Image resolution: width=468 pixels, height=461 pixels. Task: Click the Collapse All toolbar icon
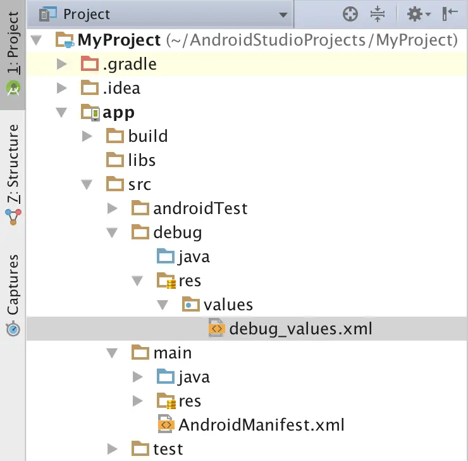point(377,14)
